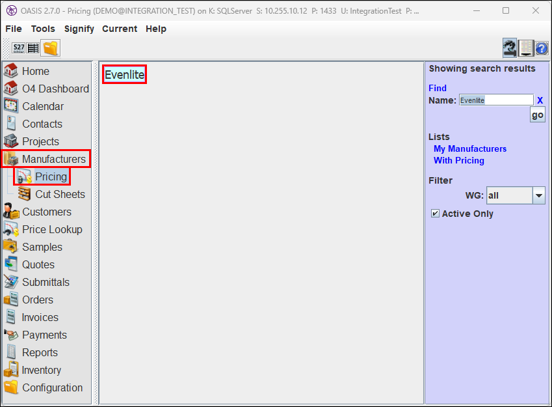The width and height of the screenshot is (552, 407).
Task: Click the yellow folder toolbar icon
Action: pyautogui.click(x=51, y=48)
